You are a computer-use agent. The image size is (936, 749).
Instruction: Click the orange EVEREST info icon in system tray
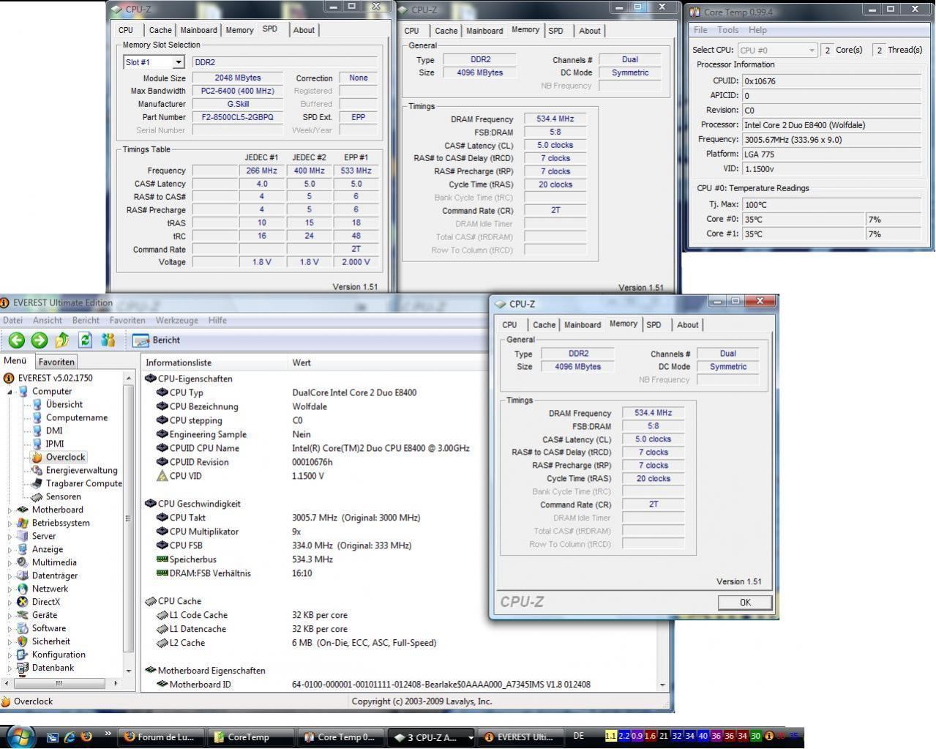[770, 736]
